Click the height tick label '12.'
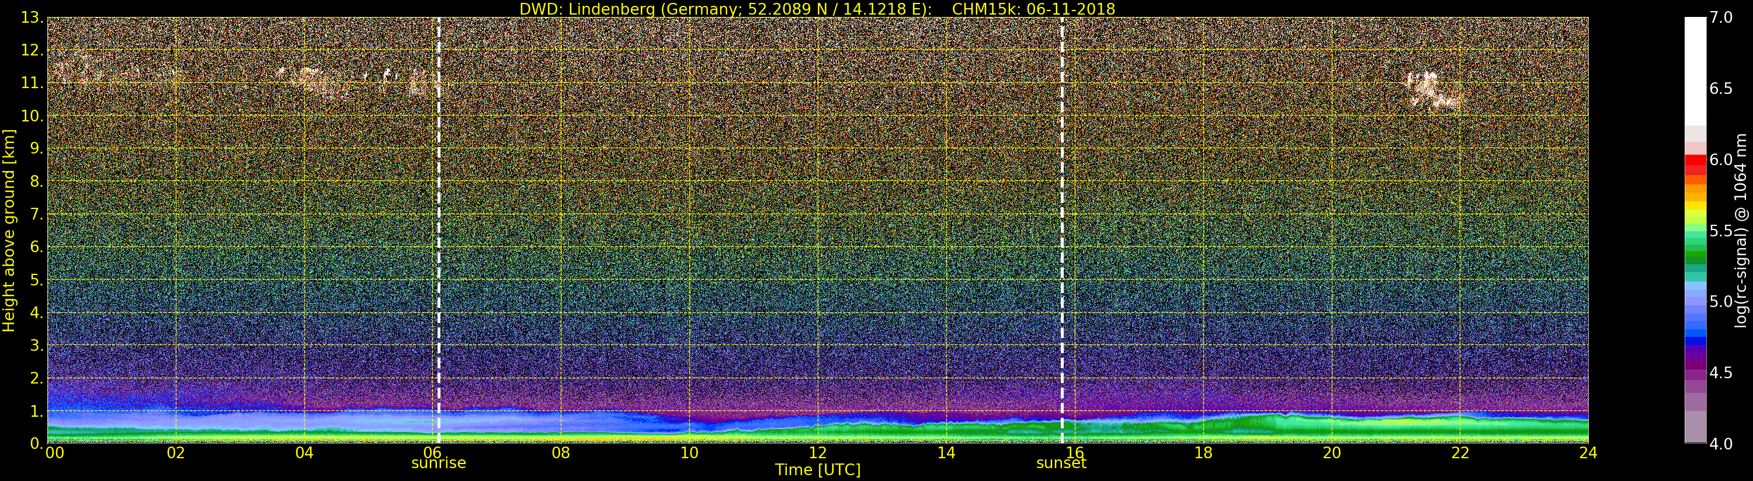The height and width of the screenshot is (481, 1753). coord(32,50)
